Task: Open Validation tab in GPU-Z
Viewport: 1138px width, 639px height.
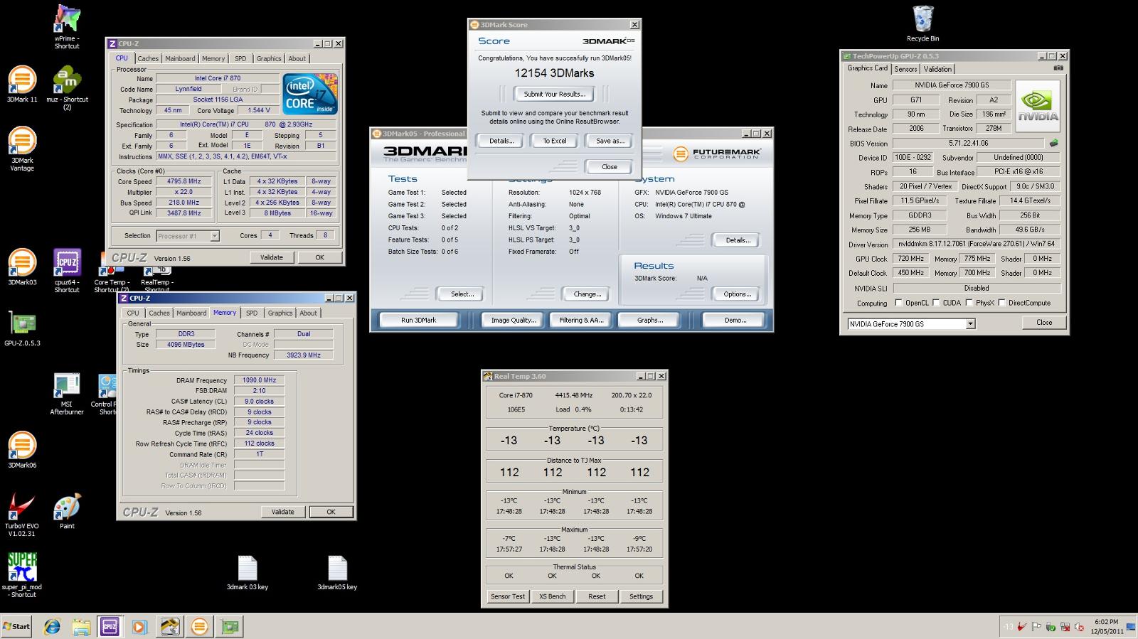Action: tap(937, 69)
